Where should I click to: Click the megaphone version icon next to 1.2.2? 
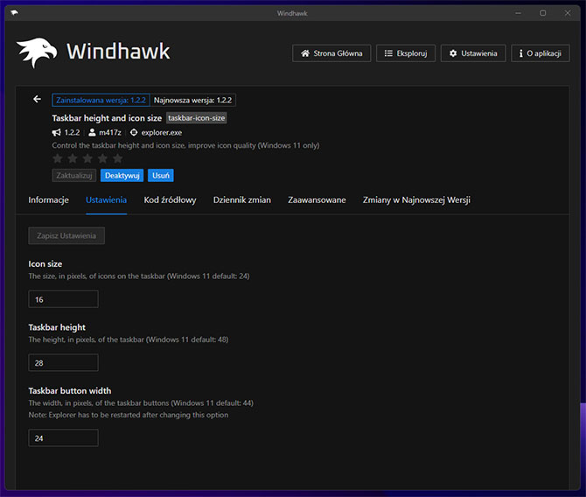point(57,132)
